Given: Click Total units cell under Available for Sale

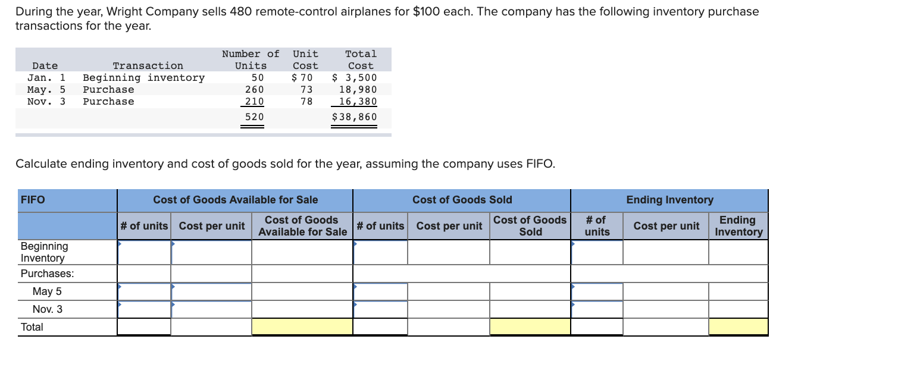Looking at the screenshot, I should click(x=144, y=327).
